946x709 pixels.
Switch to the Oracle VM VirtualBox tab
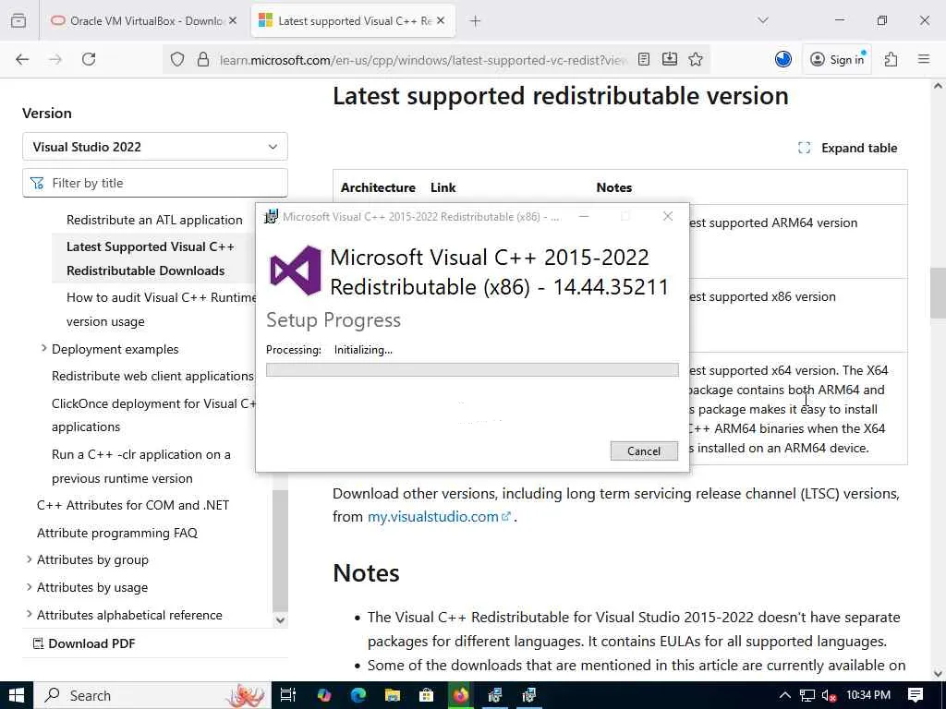pos(141,21)
